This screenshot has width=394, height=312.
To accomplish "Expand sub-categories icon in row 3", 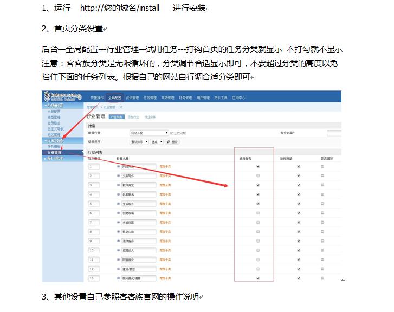I will (118, 185).
